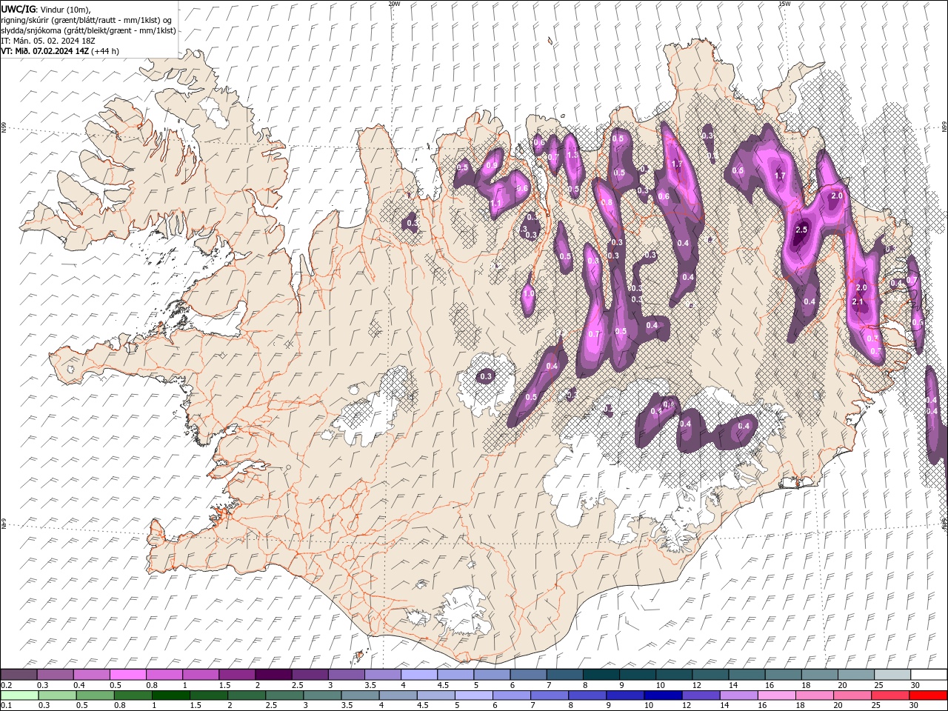Pick the 3.5 swatch in the snowfall legend

(x=382, y=675)
